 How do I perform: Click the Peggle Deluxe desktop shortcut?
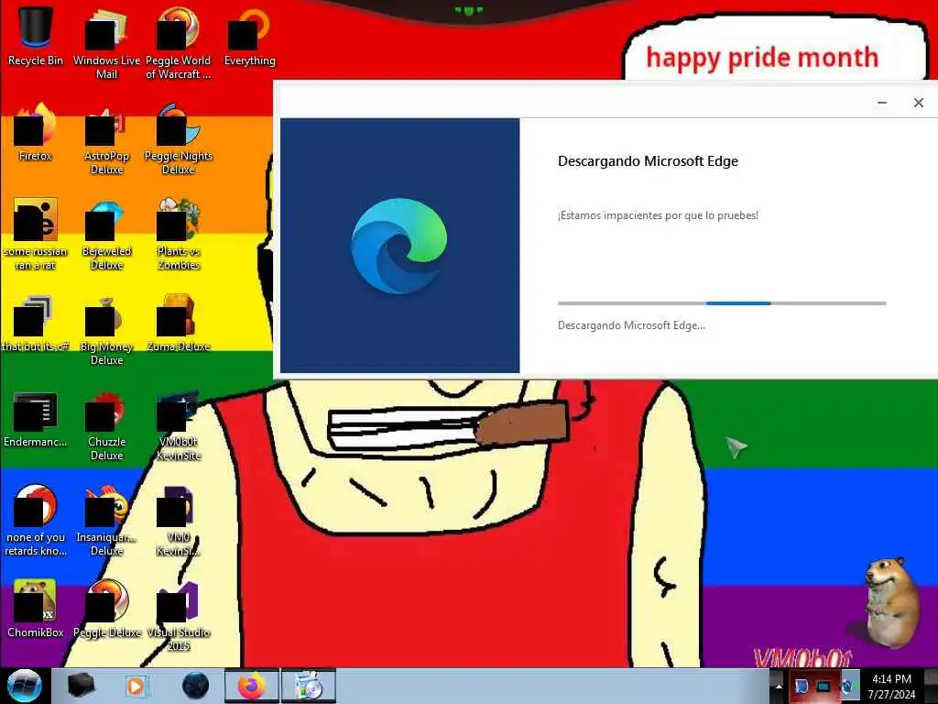(106, 609)
